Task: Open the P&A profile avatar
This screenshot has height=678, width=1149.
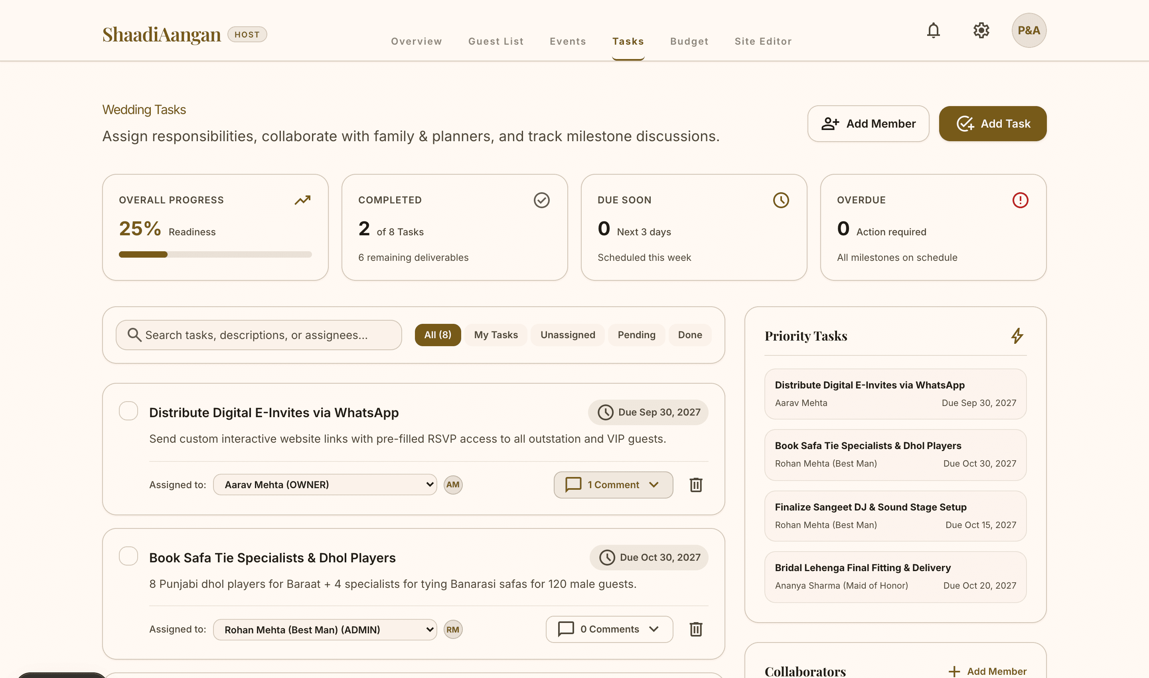Action: pos(1029,31)
